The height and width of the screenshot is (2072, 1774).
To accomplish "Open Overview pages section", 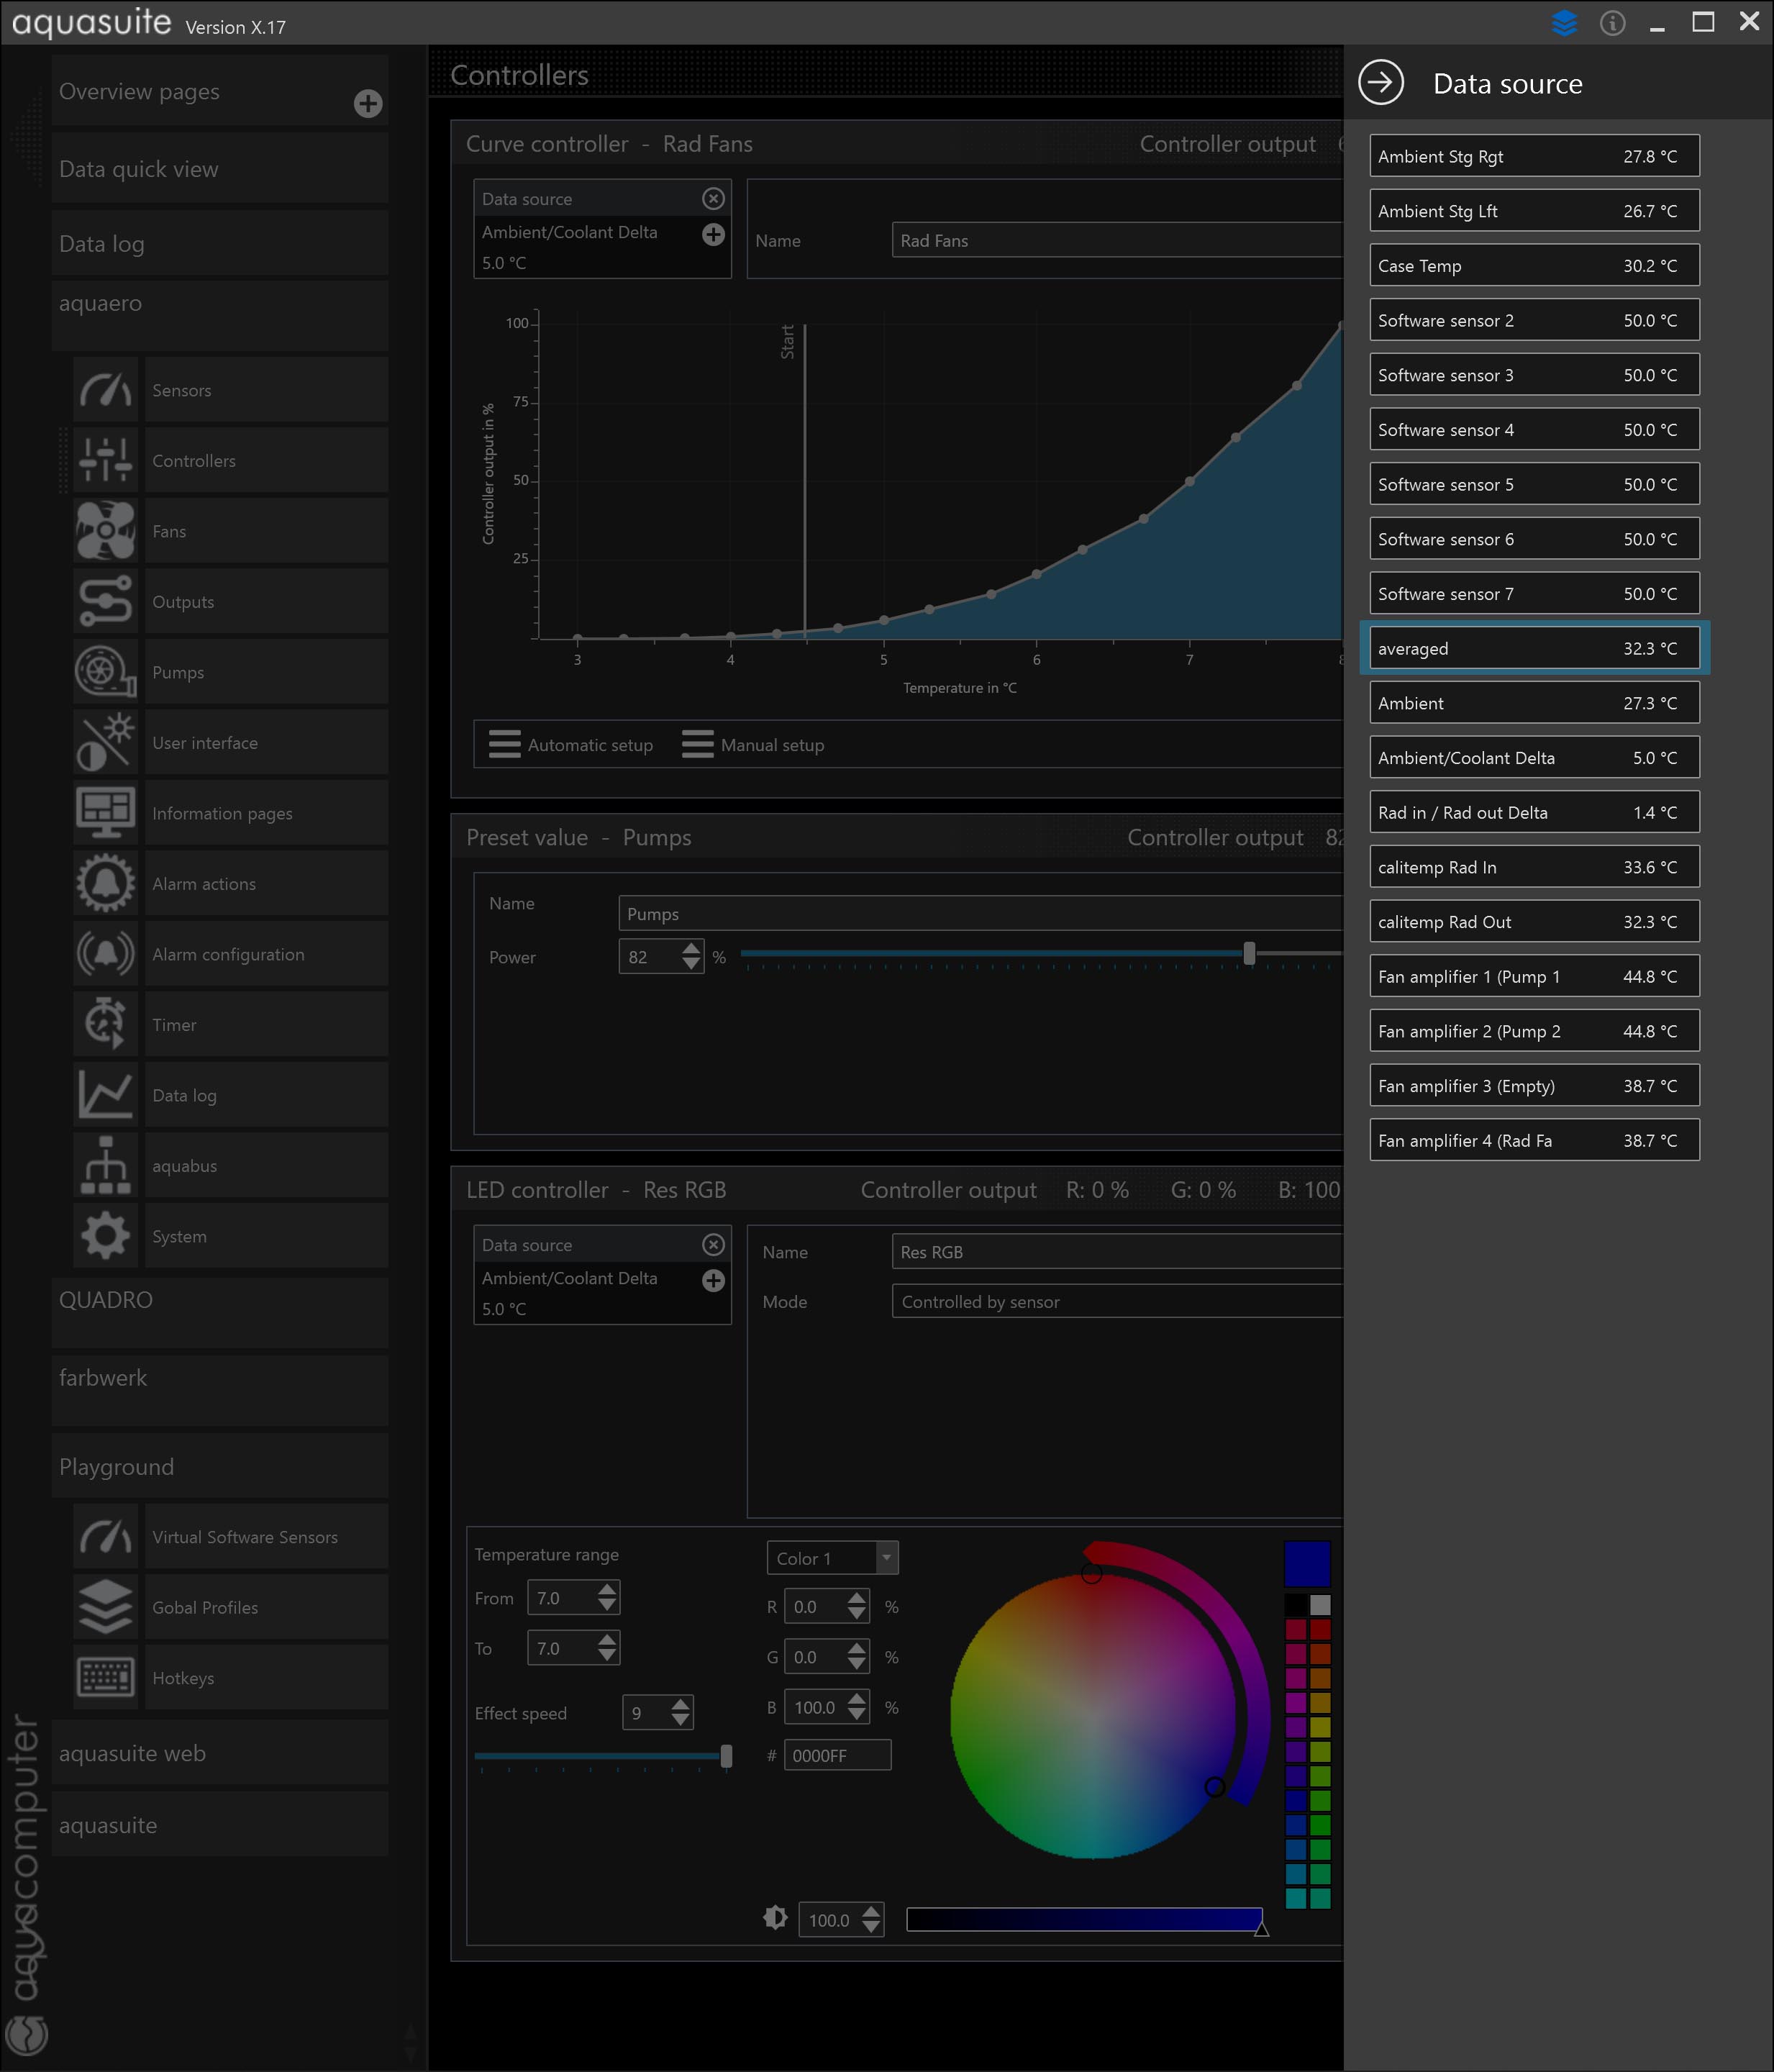I will pos(220,91).
